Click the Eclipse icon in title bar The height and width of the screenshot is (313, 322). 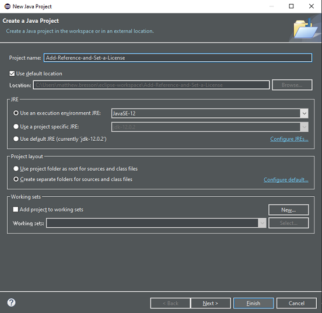(x=7, y=6)
